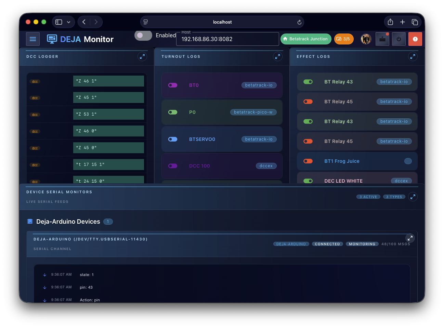Open the hamburger navigation menu
This screenshot has height=328, width=444.
point(33,39)
